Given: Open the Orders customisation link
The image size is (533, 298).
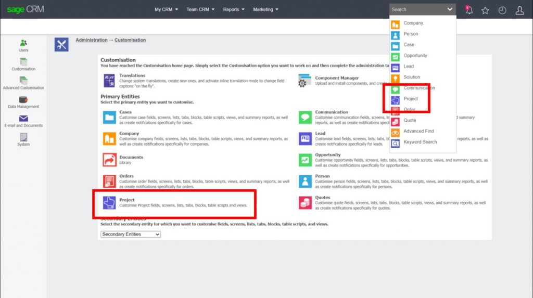Looking at the screenshot, I should coord(126,176).
